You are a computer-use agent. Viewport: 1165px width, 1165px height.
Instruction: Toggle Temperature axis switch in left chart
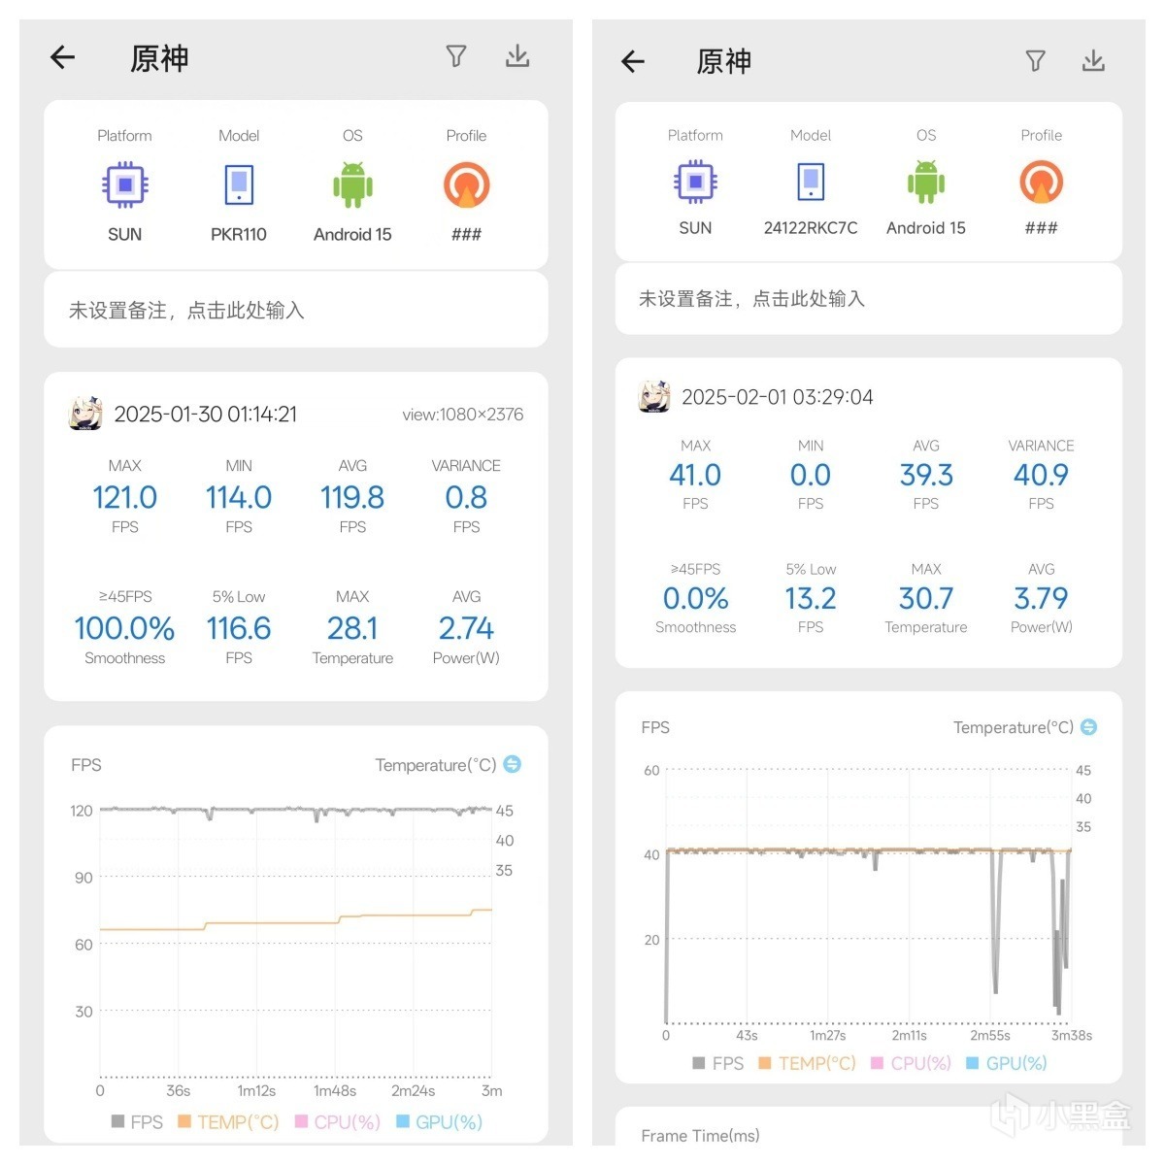[x=513, y=764]
